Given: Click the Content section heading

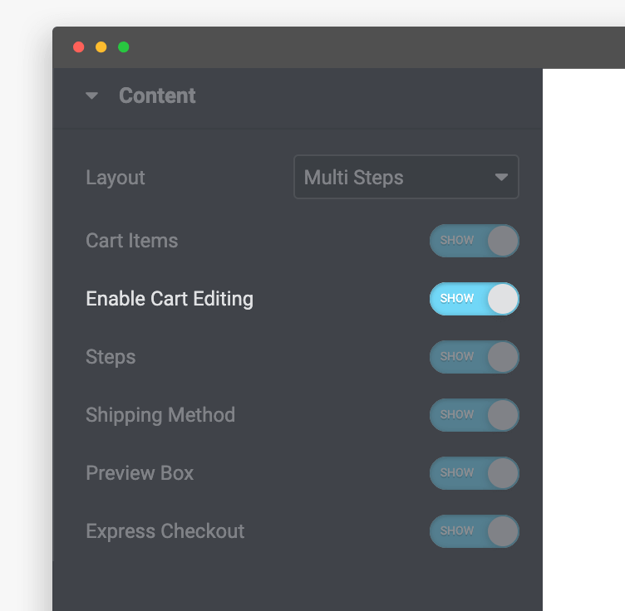Looking at the screenshot, I should (x=157, y=95).
